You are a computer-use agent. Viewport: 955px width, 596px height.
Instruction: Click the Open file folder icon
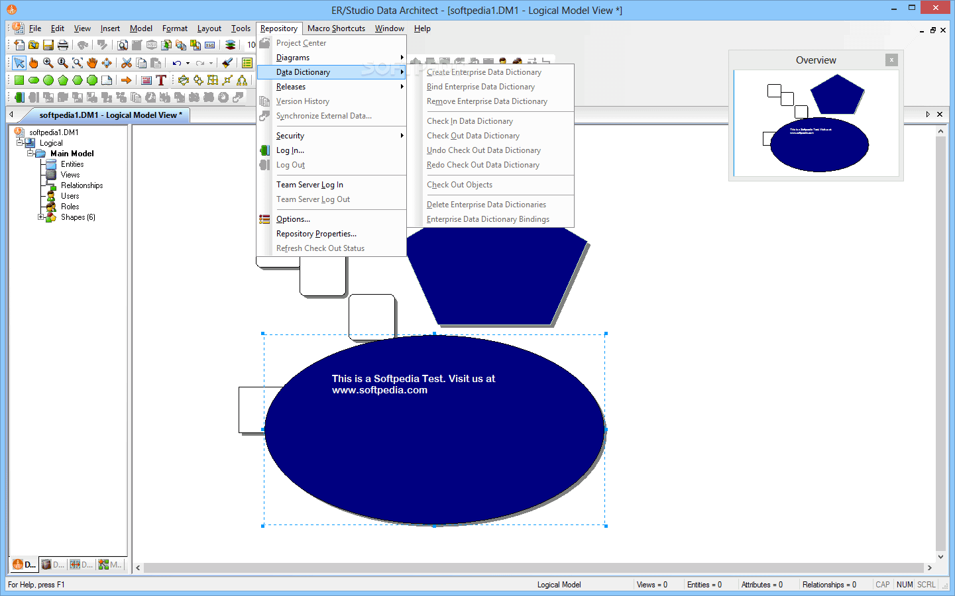point(34,45)
